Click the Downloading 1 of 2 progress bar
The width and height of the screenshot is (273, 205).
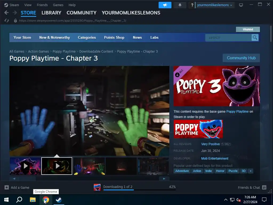click(x=139, y=190)
